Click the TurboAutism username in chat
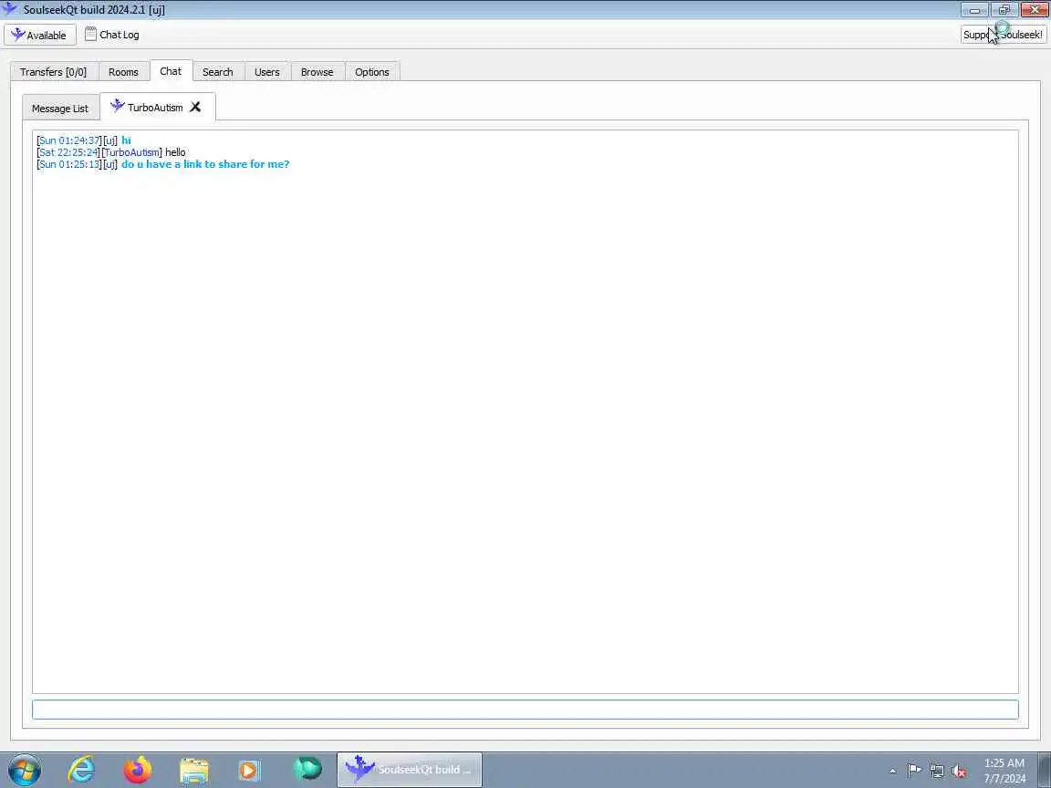Image resolution: width=1051 pixels, height=788 pixels. [x=132, y=152]
